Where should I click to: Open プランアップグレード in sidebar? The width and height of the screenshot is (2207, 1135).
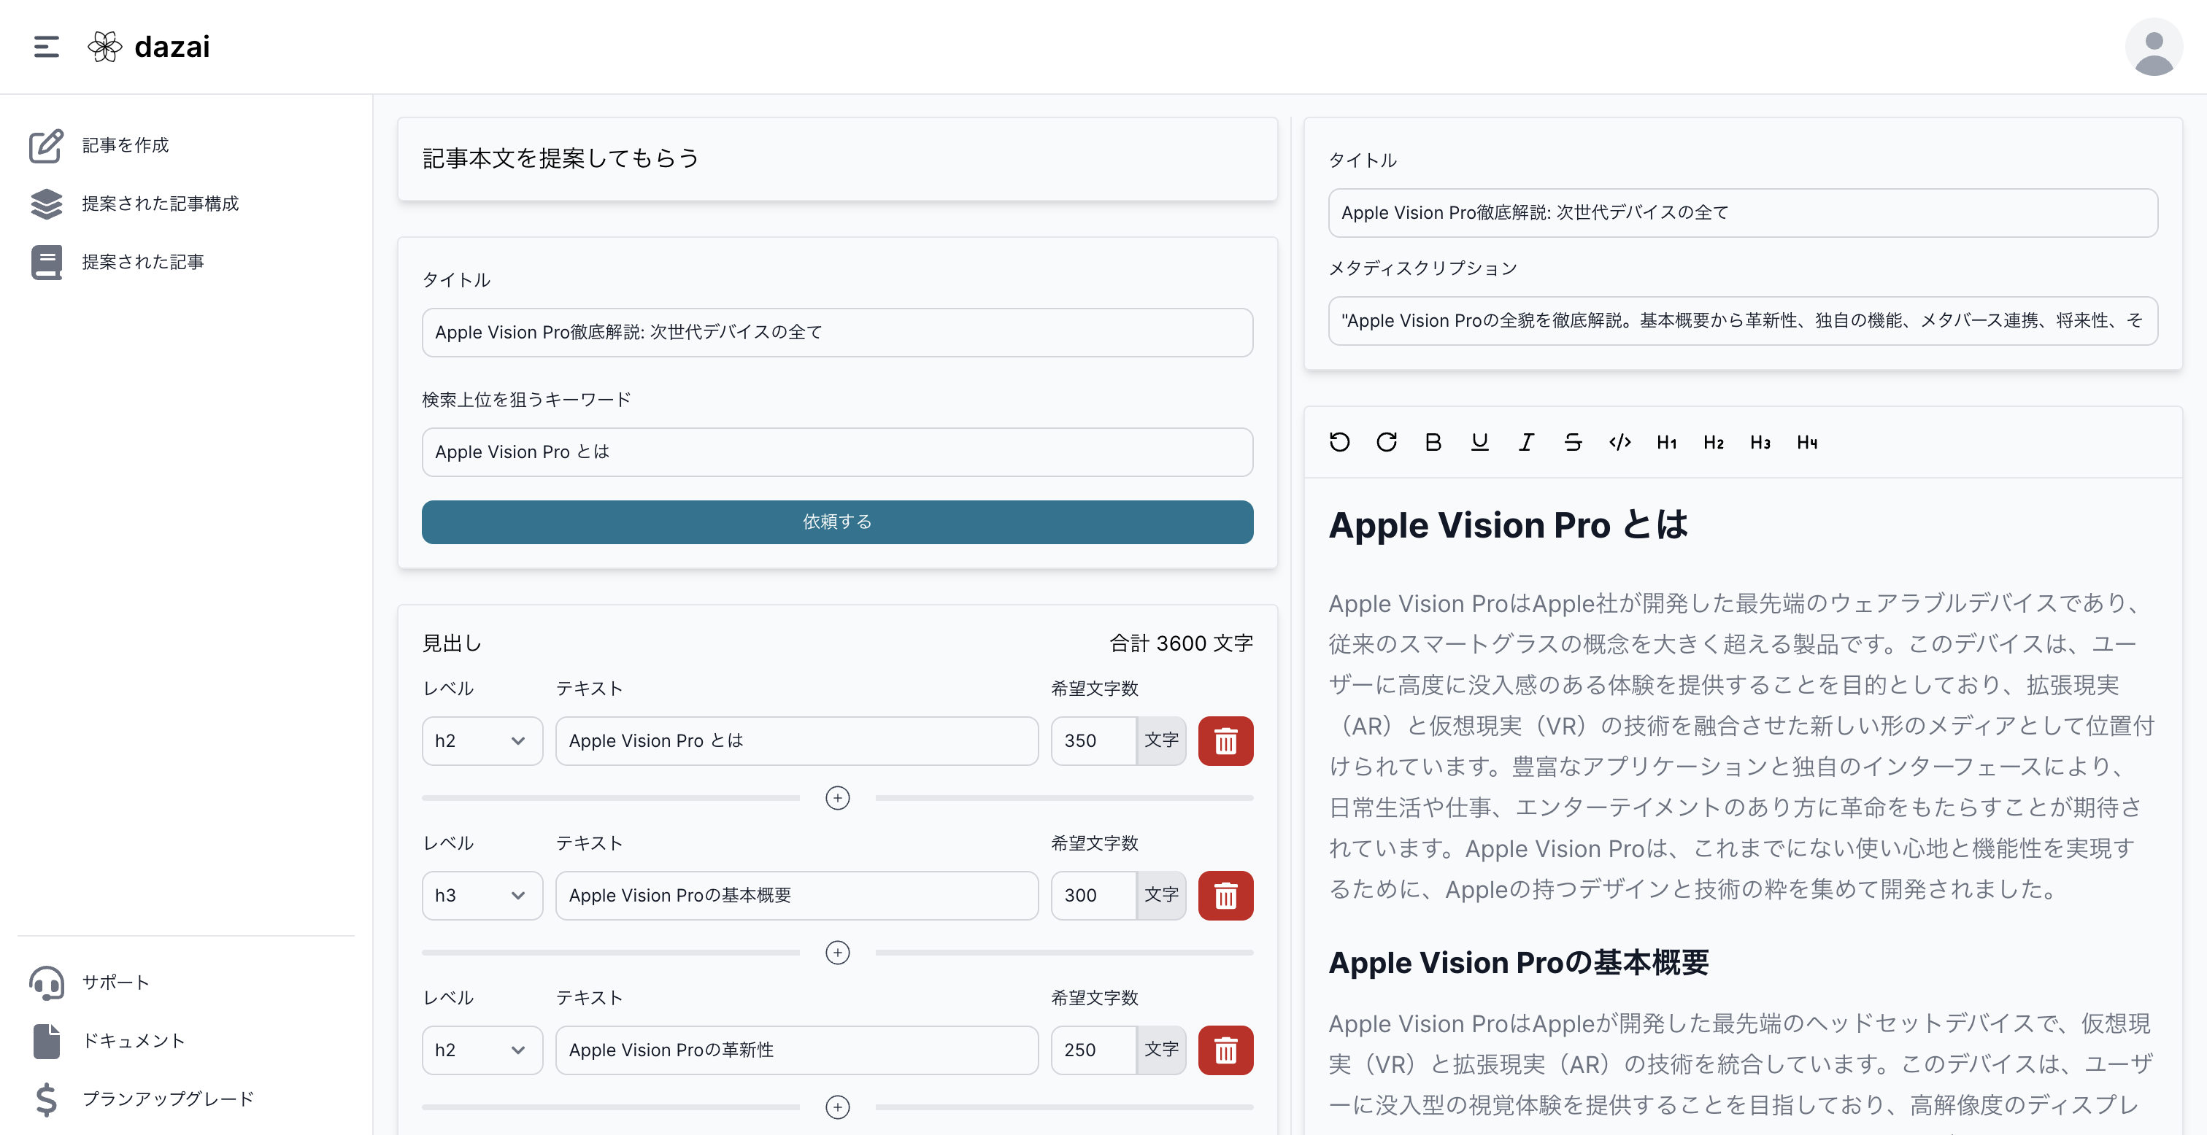(168, 1099)
